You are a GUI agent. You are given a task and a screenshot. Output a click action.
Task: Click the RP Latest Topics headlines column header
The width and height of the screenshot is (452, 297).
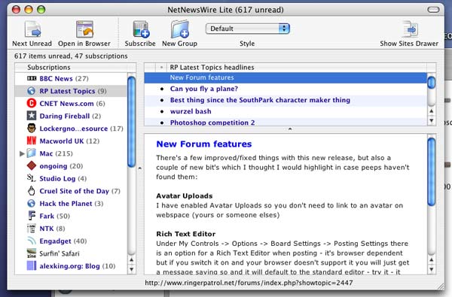(297, 68)
